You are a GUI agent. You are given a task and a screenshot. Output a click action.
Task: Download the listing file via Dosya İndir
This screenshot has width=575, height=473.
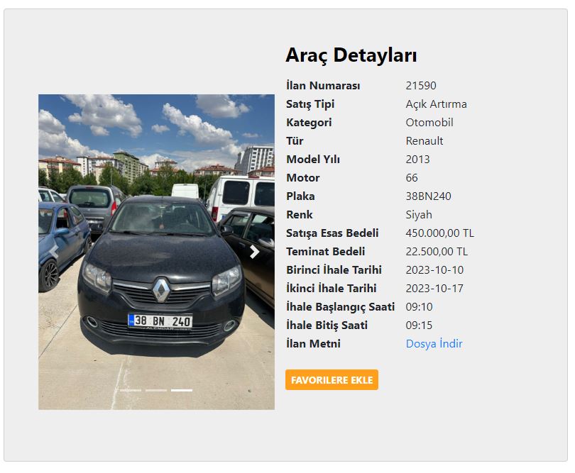[434, 344]
